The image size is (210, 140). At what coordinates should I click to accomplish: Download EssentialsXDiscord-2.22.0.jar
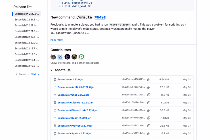click(75, 103)
